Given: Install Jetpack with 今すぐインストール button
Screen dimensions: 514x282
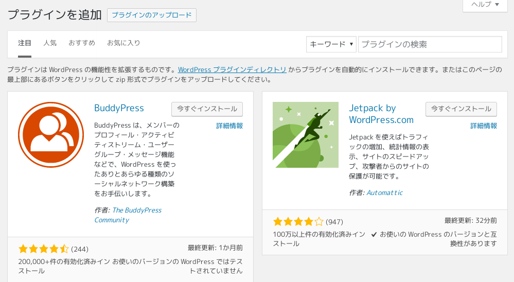Looking at the screenshot, I should 461,109.
